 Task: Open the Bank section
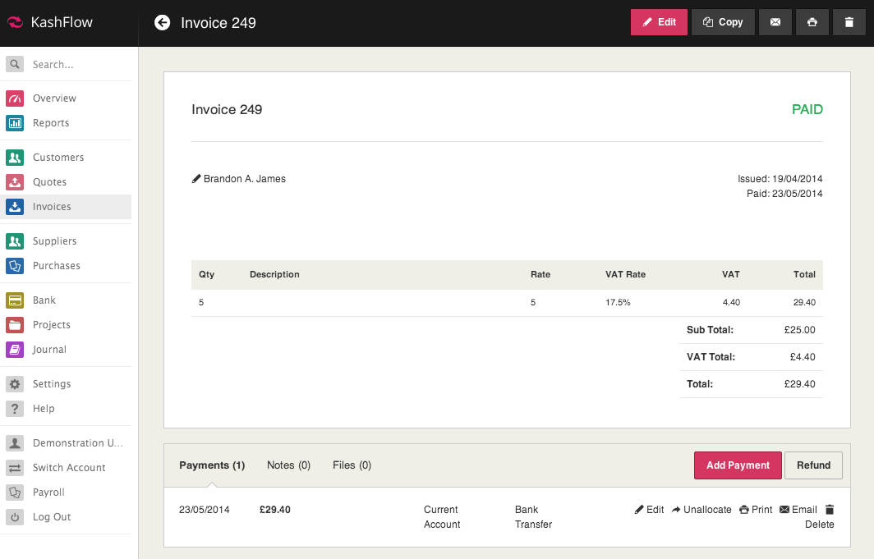pyautogui.click(x=44, y=300)
